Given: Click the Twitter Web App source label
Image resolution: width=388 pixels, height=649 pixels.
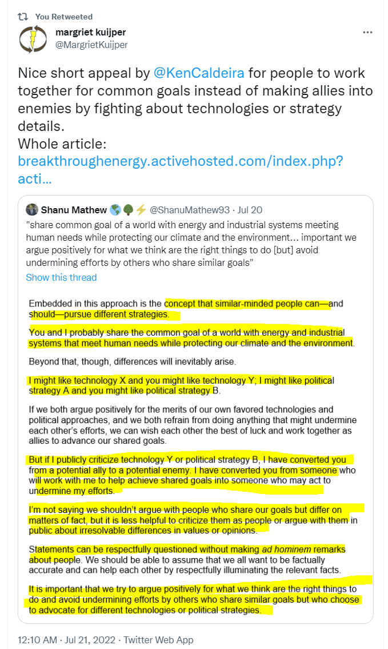Looking at the screenshot, I should pyautogui.click(x=158, y=640).
